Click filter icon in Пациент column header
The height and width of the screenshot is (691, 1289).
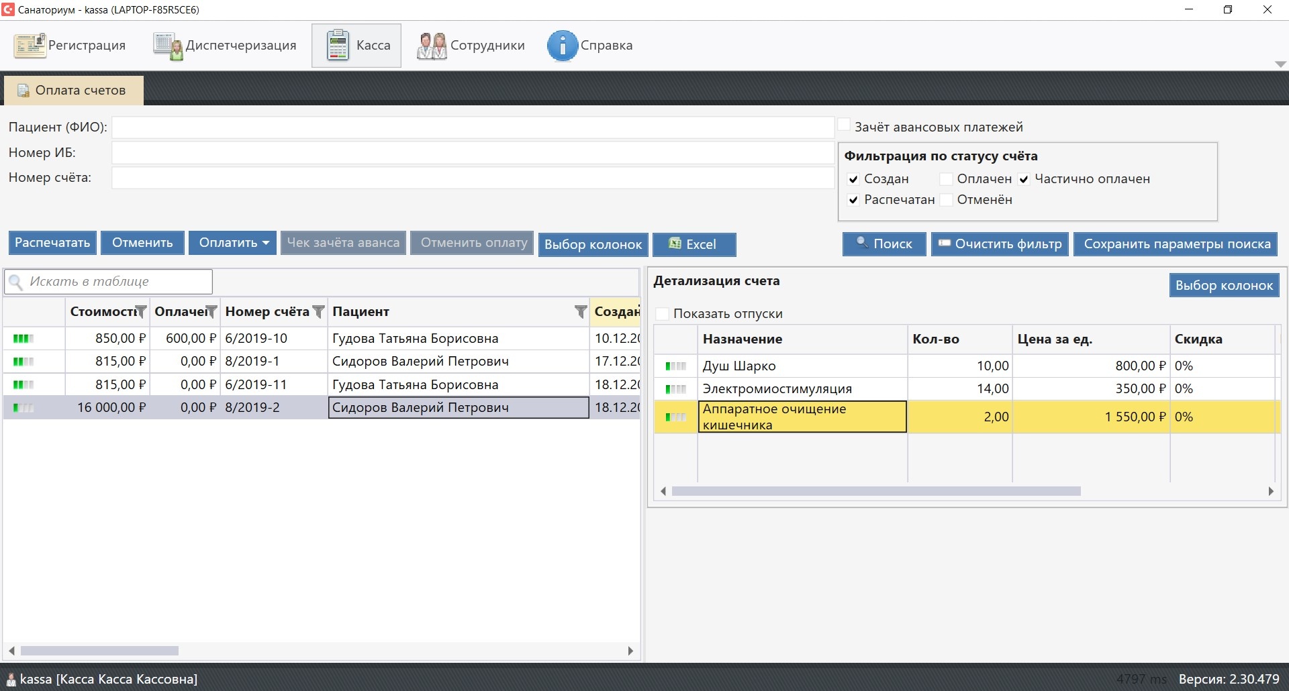point(581,311)
